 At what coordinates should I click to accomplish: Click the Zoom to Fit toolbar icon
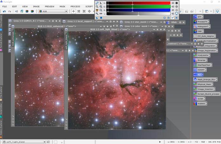pos(79,11)
